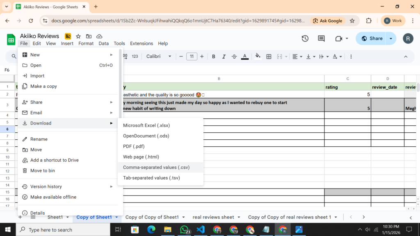
Task: Choose Comma-separated values (.csv) download
Action: 156,167
